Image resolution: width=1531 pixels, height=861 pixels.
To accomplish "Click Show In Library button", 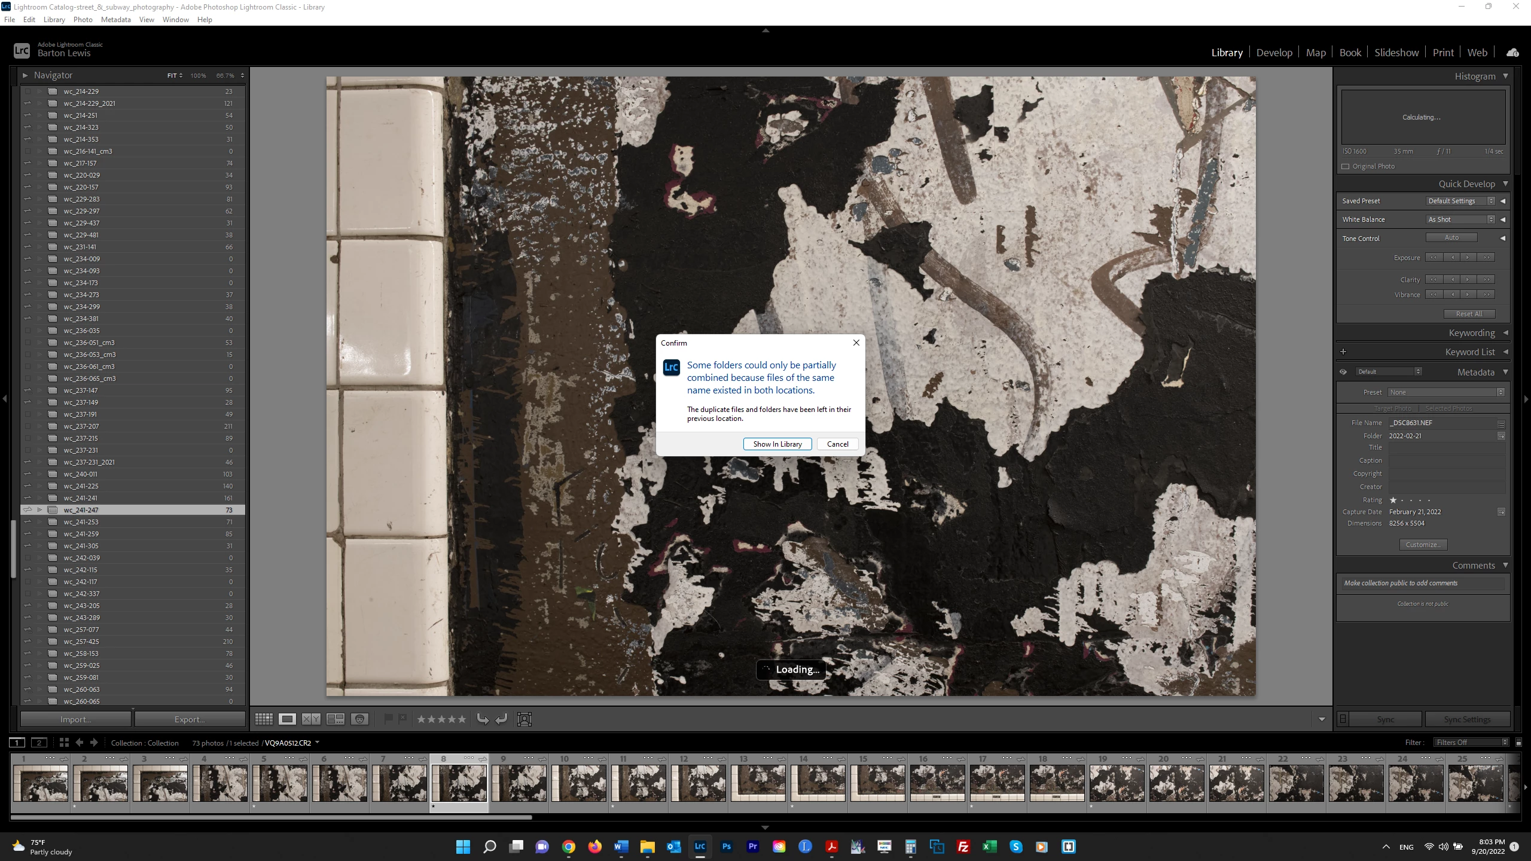I will pos(777,444).
